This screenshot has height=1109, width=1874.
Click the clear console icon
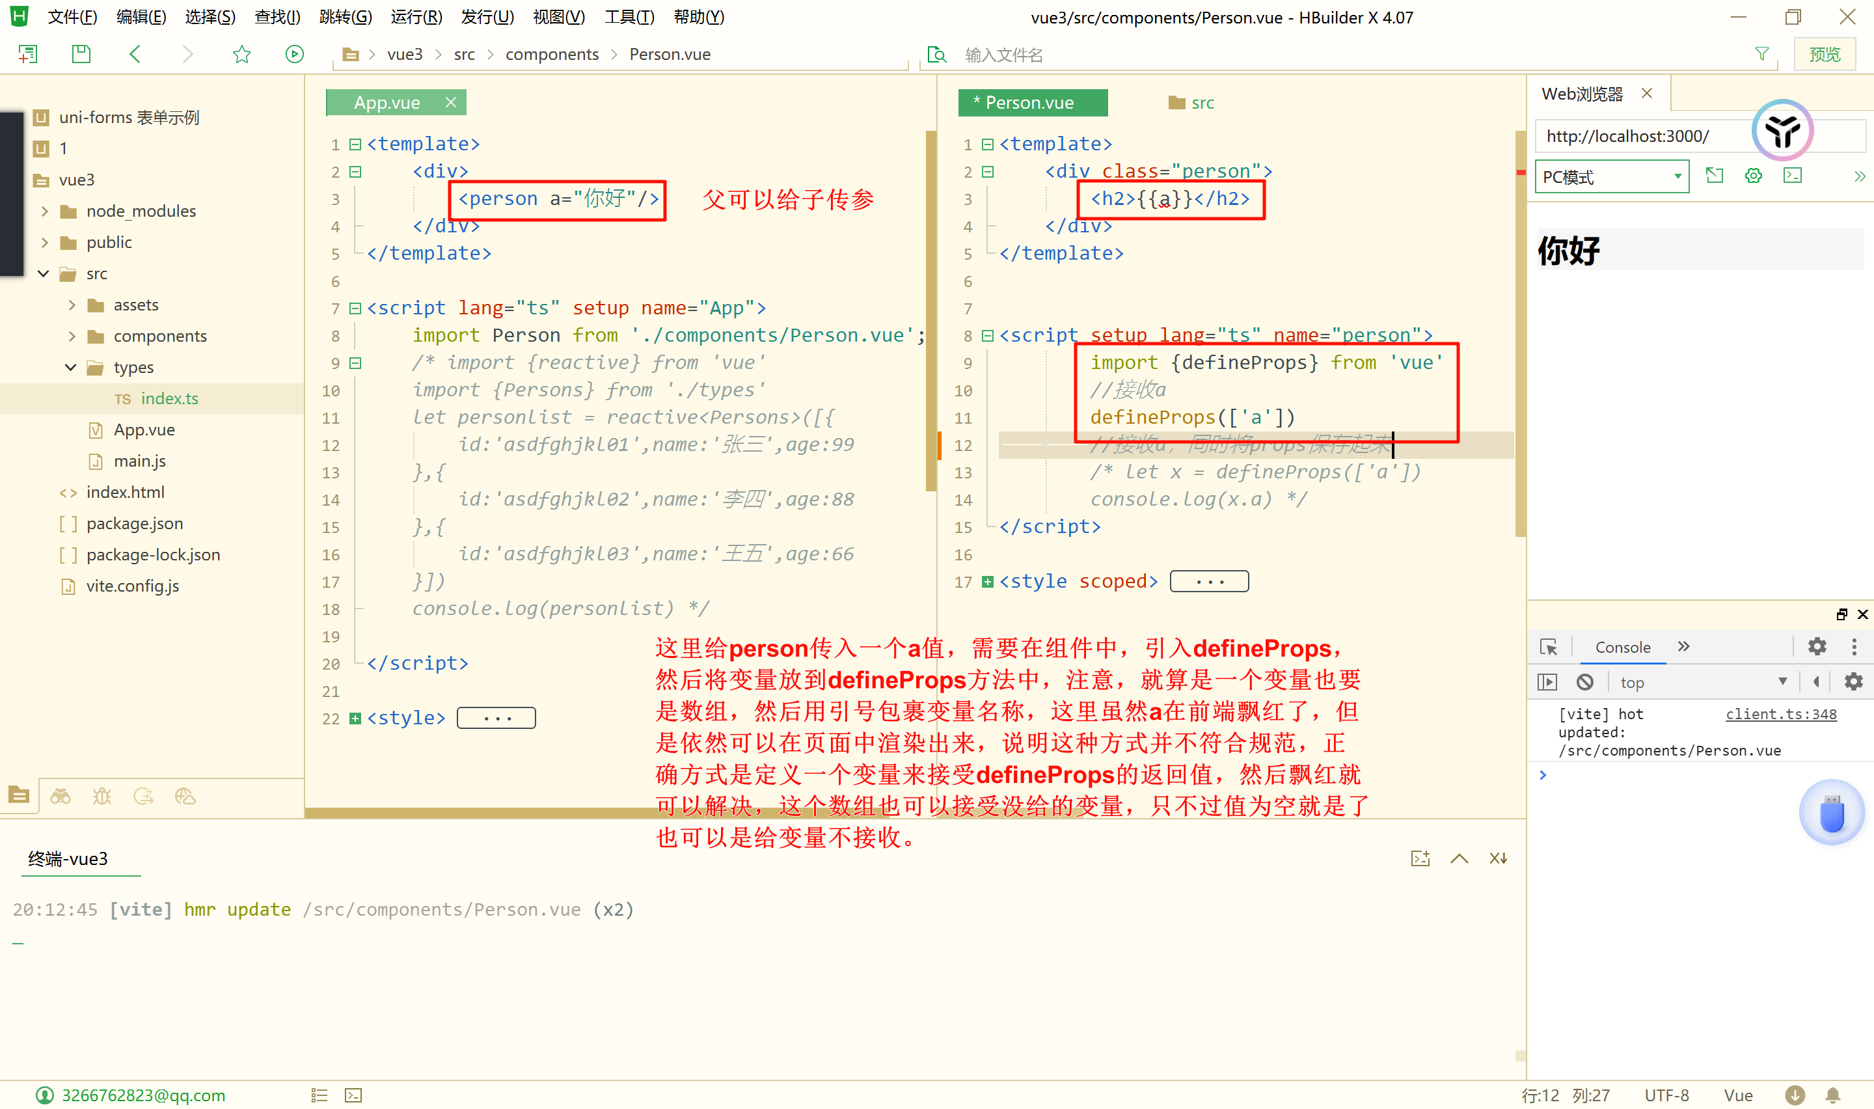(x=1584, y=681)
